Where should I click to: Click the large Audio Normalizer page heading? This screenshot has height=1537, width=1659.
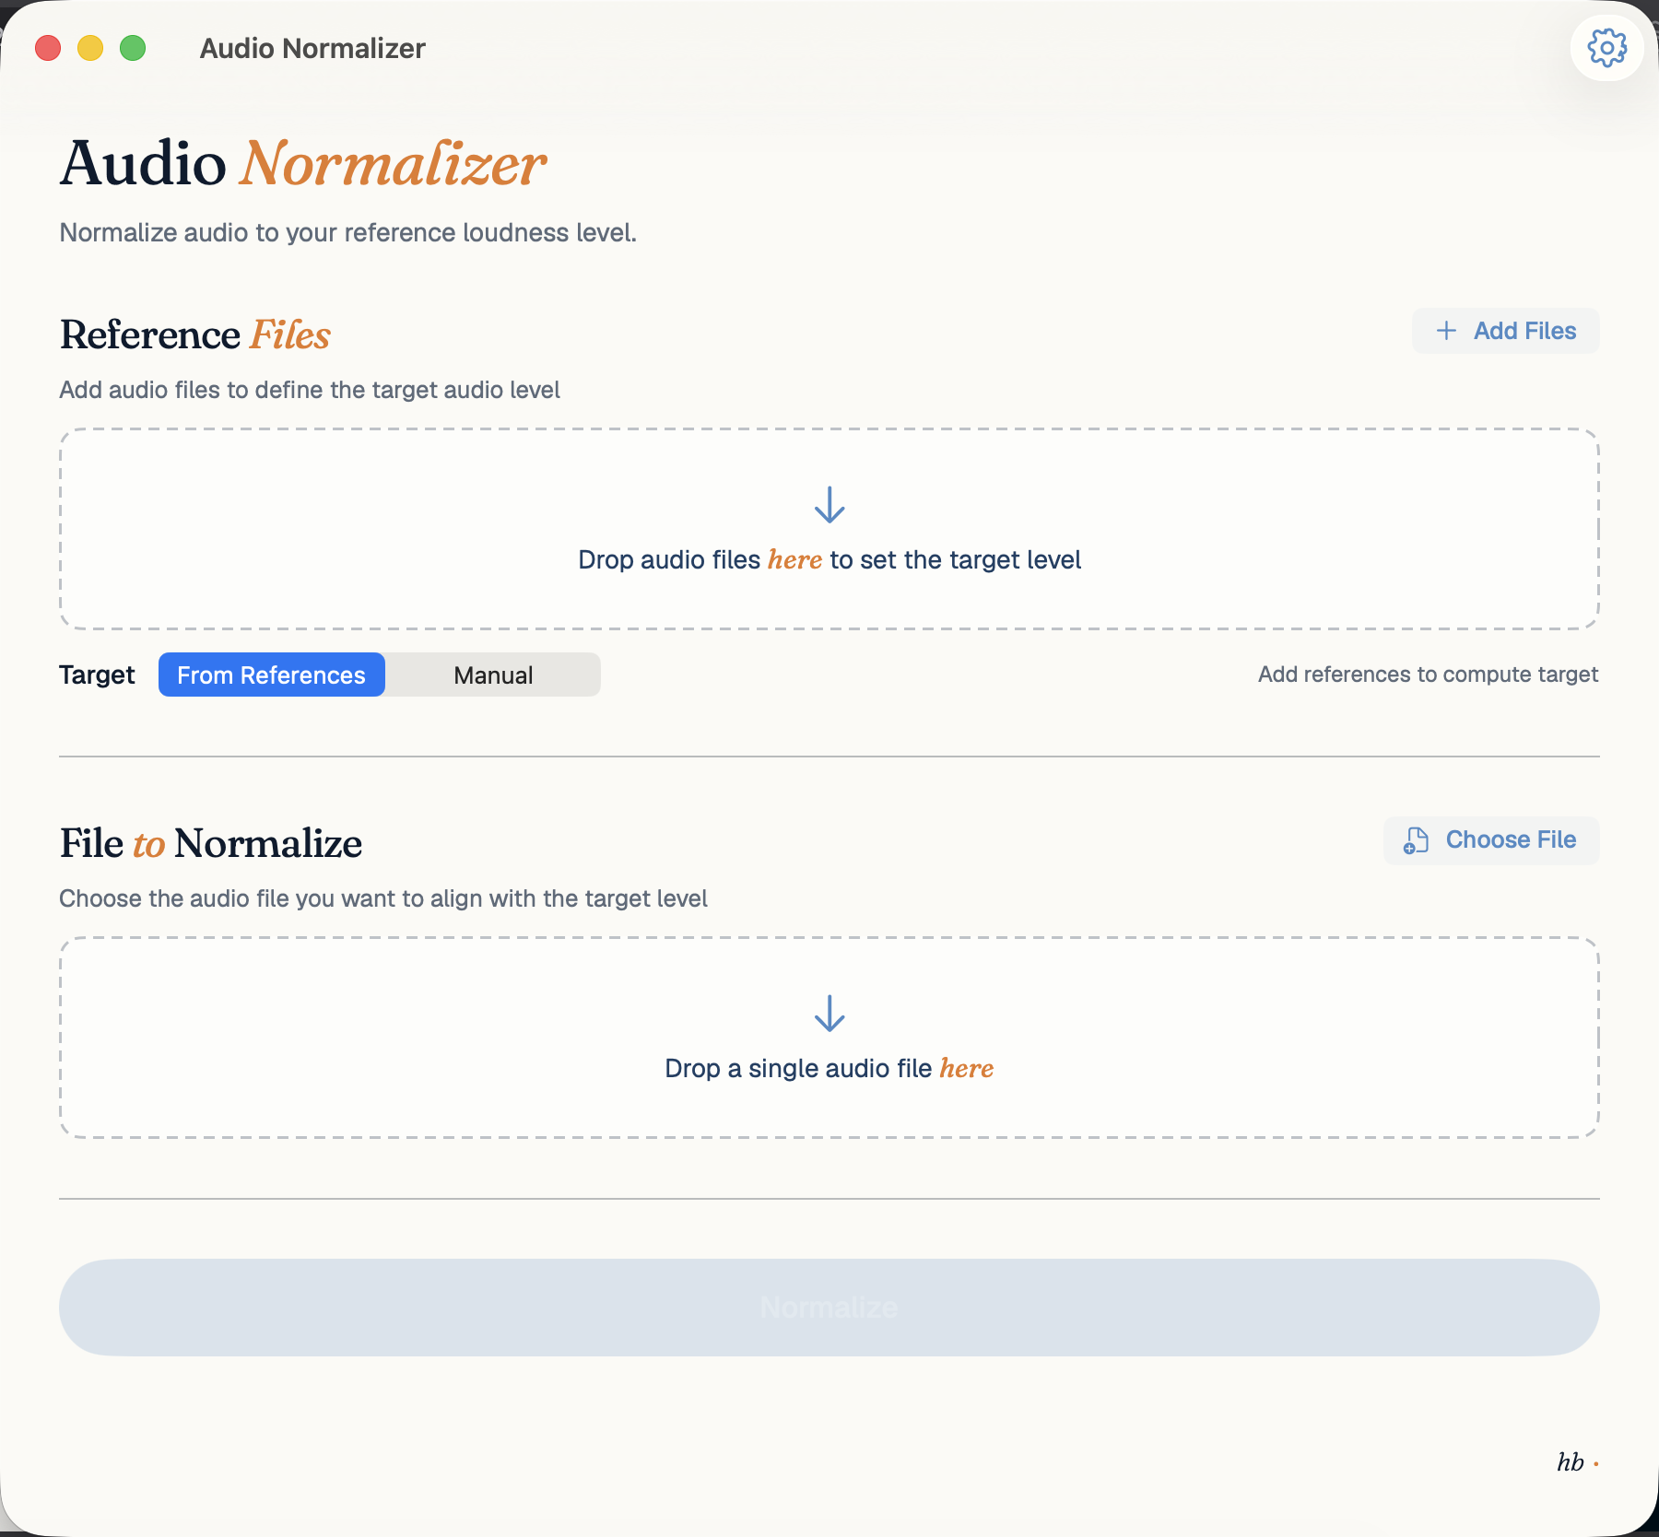point(303,164)
